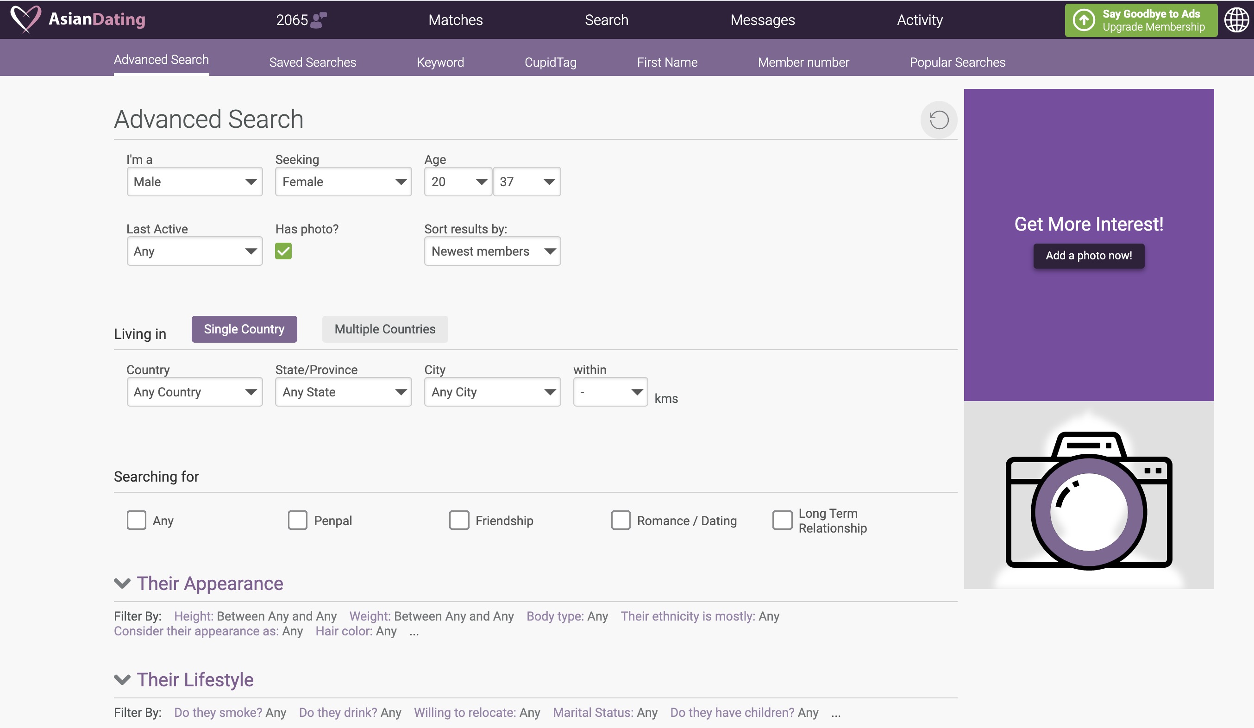
Task: Open the Messages menu item
Action: point(762,20)
